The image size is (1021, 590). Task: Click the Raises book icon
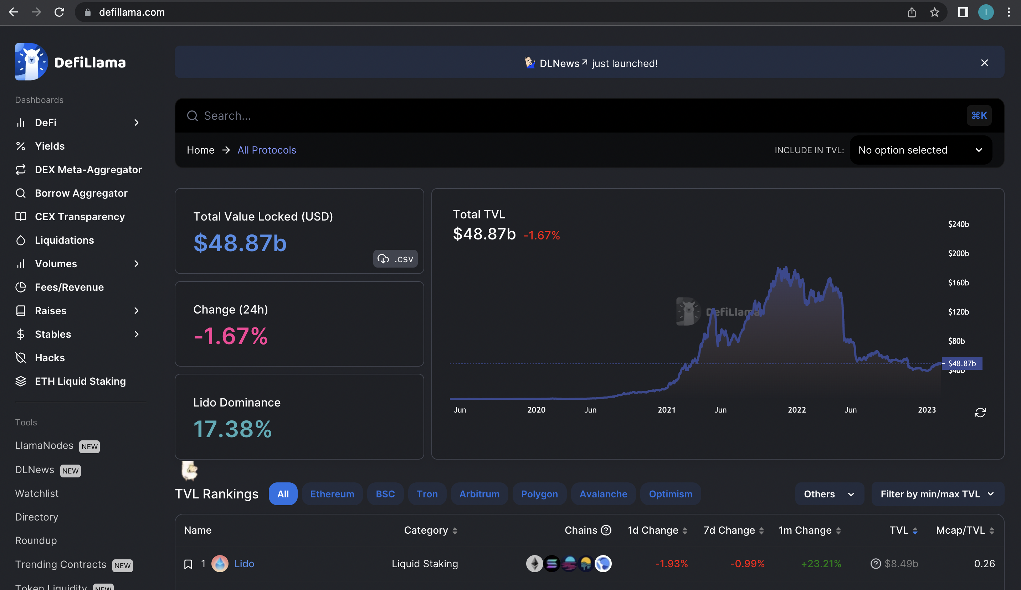tap(21, 311)
